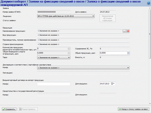Viewport: 151px width, 113px height.
Task: Decrease Объем безводного спирта stepper value
Action: 69,54
